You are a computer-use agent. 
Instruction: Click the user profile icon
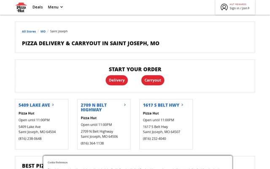coord(224,7)
